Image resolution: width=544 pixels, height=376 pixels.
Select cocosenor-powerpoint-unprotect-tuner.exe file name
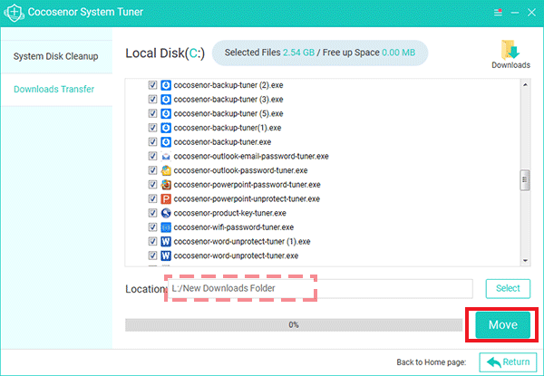click(247, 199)
